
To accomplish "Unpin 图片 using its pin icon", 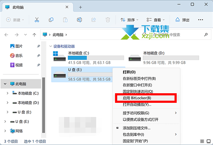I will [38, 46].
